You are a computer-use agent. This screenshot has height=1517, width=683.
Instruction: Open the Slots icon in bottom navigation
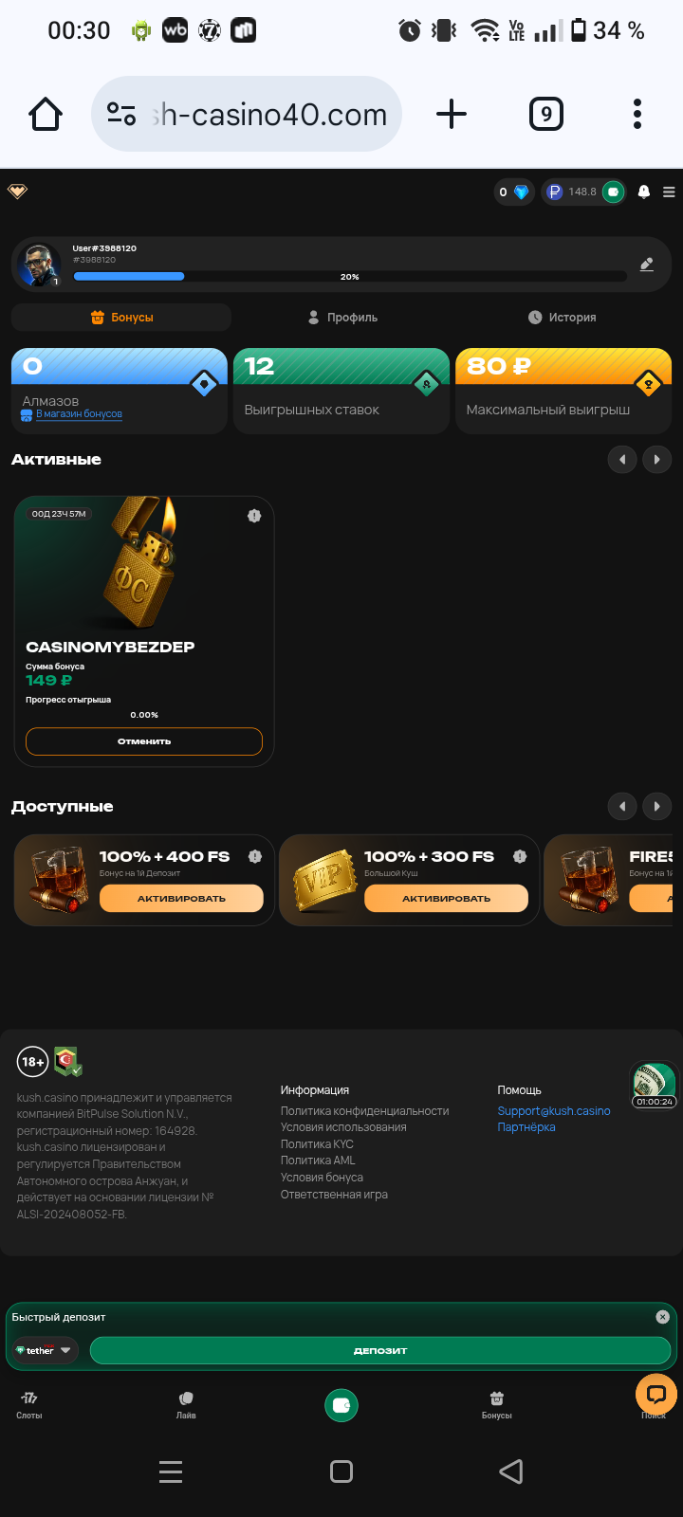[29, 1404]
